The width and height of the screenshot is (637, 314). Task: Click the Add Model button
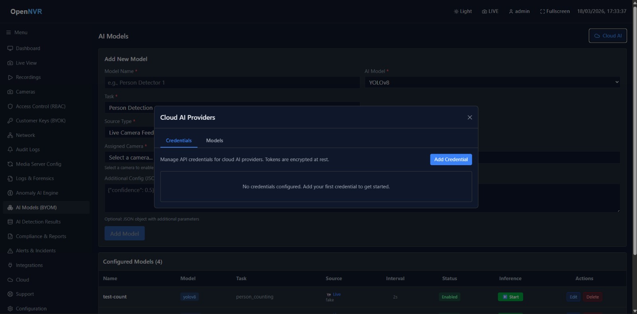(x=125, y=234)
